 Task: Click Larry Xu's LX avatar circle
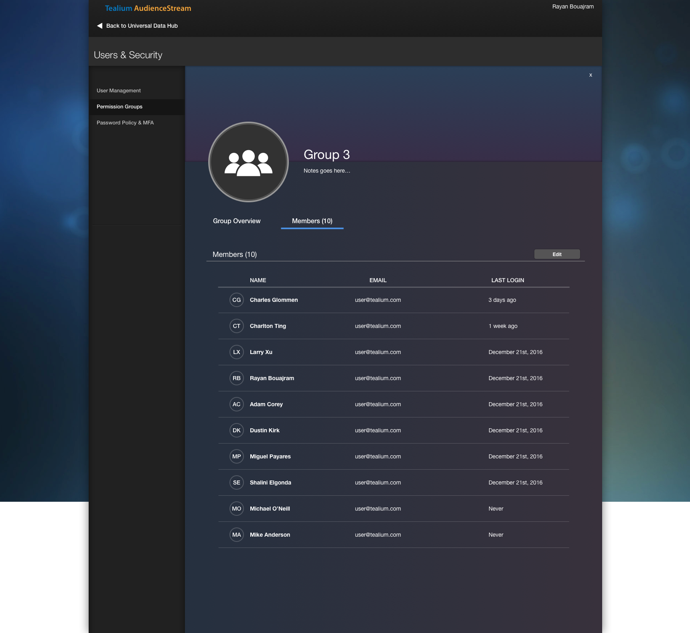point(236,352)
